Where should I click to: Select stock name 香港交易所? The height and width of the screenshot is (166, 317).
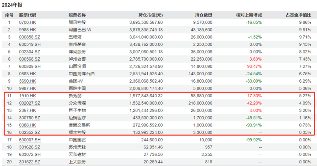click(x=79, y=125)
